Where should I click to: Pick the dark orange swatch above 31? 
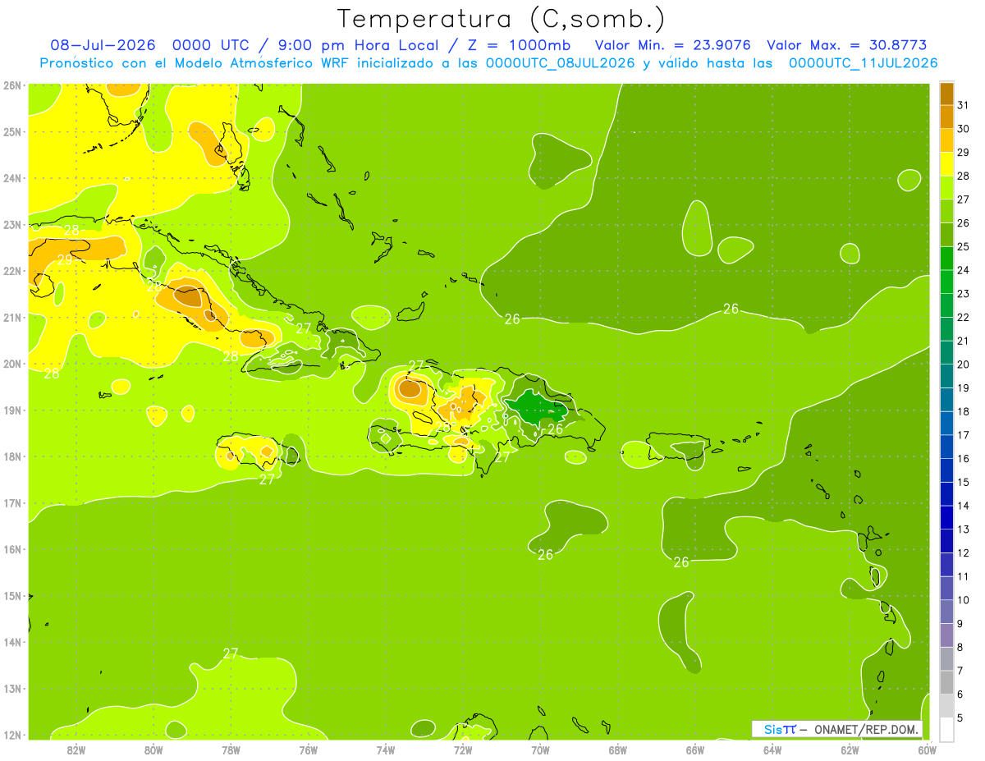pyautogui.click(x=946, y=94)
